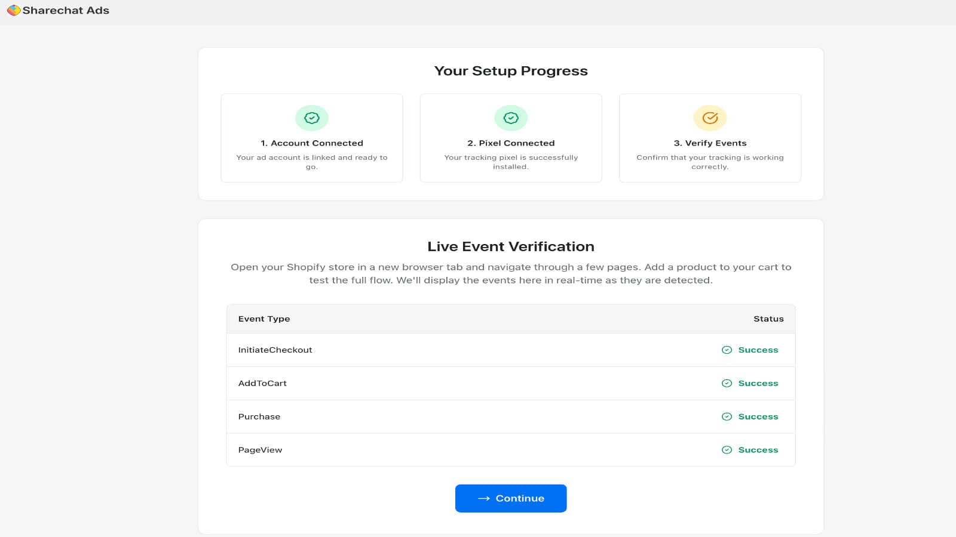Open the Account Connected step card
Screen dimensions: 956x537
click(311, 138)
